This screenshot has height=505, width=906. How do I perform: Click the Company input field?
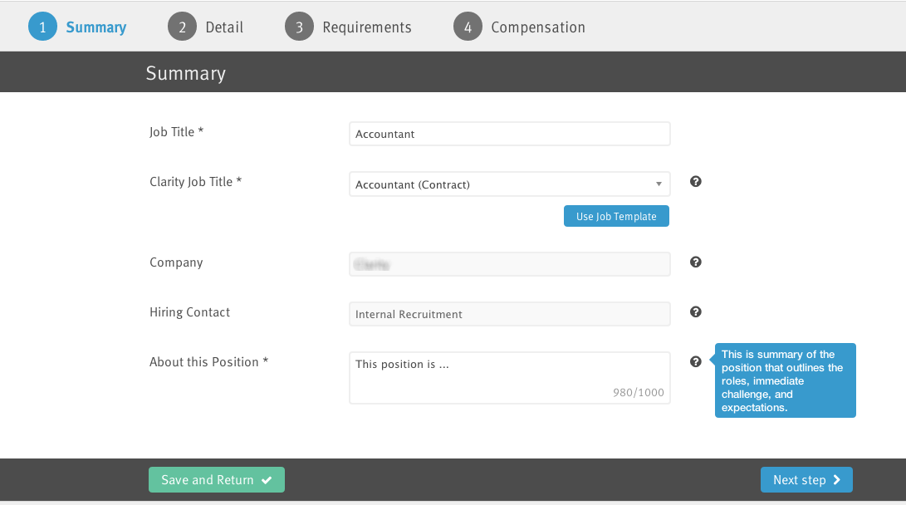510,264
